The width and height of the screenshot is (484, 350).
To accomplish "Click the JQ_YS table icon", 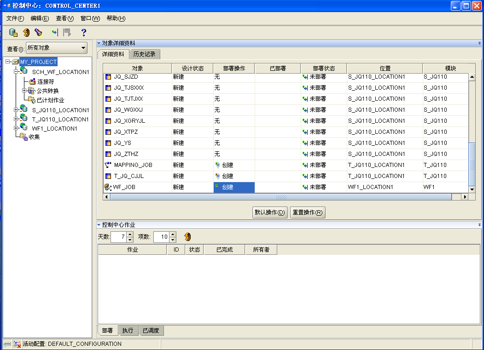I will pos(108,143).
